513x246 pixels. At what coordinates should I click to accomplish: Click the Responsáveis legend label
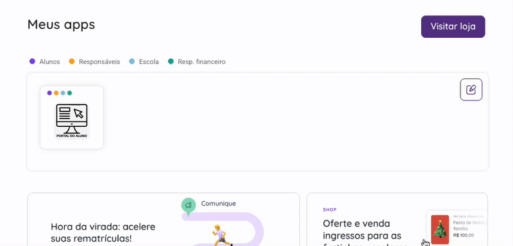99,61
